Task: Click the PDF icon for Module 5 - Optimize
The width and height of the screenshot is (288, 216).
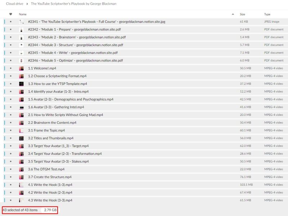Action: [22, 60]
